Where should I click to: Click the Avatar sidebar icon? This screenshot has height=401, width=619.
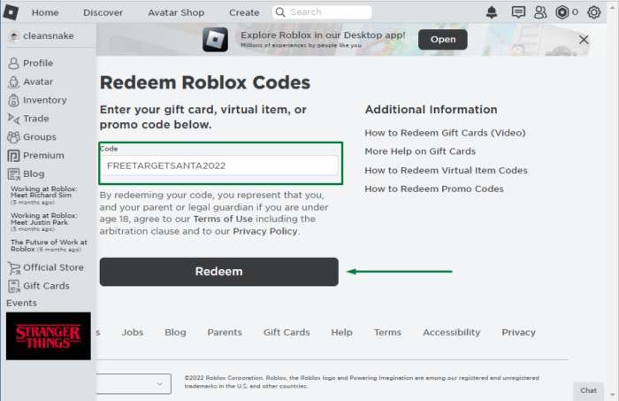point(13,81)
